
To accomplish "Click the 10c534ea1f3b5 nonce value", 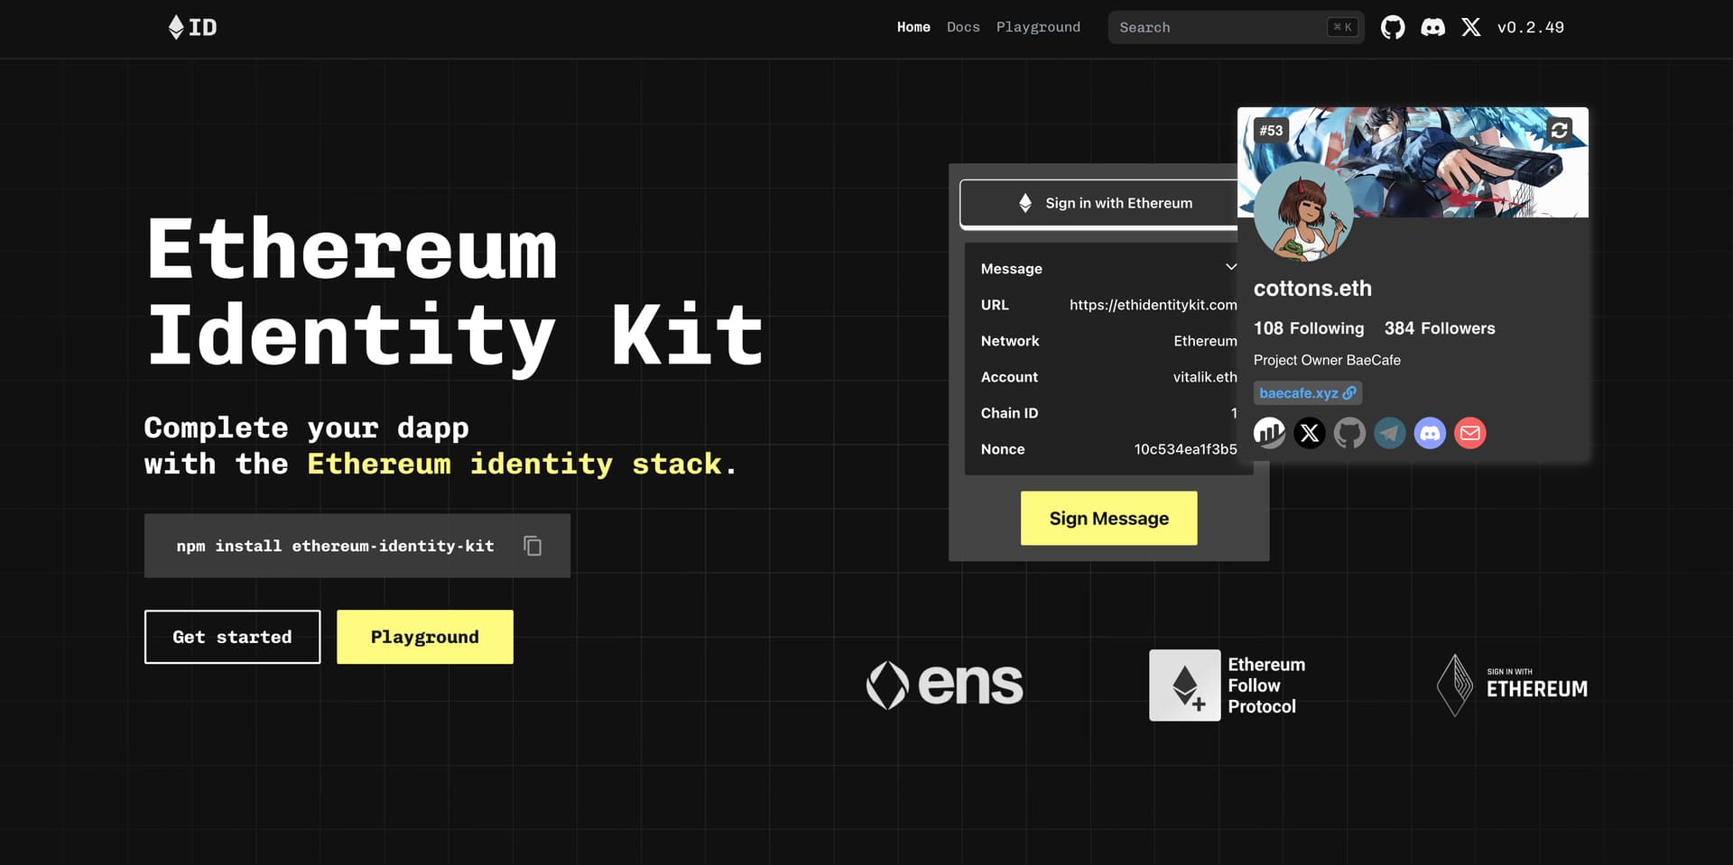I will click(x=1185, y=449).
